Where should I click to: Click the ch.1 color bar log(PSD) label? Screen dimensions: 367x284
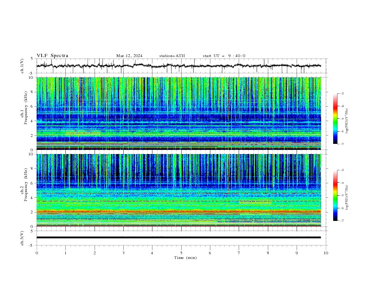pyautogui.click(x=347, y=121)
